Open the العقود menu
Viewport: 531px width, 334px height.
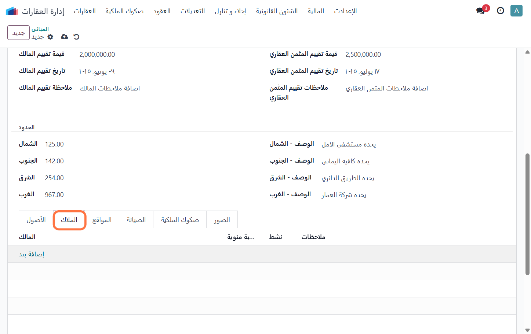click(162, 11)
